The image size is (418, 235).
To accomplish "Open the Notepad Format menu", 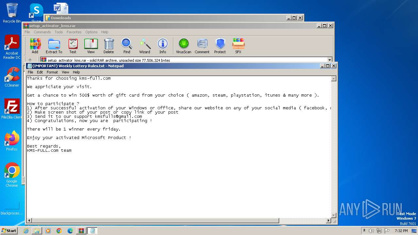I will pos(52,72).
